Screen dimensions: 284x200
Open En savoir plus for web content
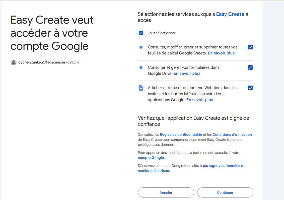point(199,100)
